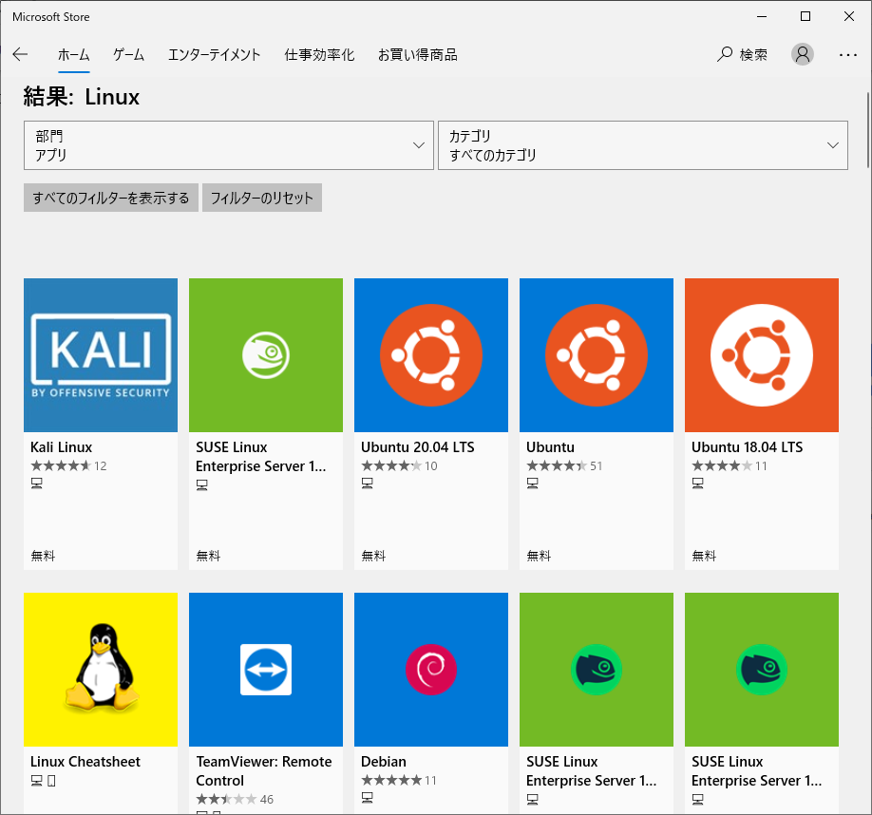Viewport: 872px width, 815px height.
Task: Go to the お買い得商品 deals tab
Action: click(417, 55)
